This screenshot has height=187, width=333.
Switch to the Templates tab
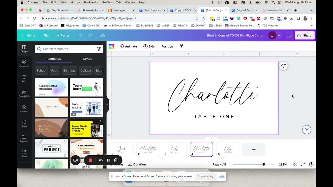click(53, 59)
